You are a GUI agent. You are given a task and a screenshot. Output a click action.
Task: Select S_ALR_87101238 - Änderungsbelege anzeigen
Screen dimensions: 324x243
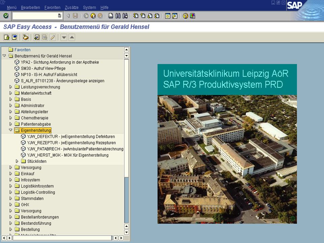pos(63,81)
